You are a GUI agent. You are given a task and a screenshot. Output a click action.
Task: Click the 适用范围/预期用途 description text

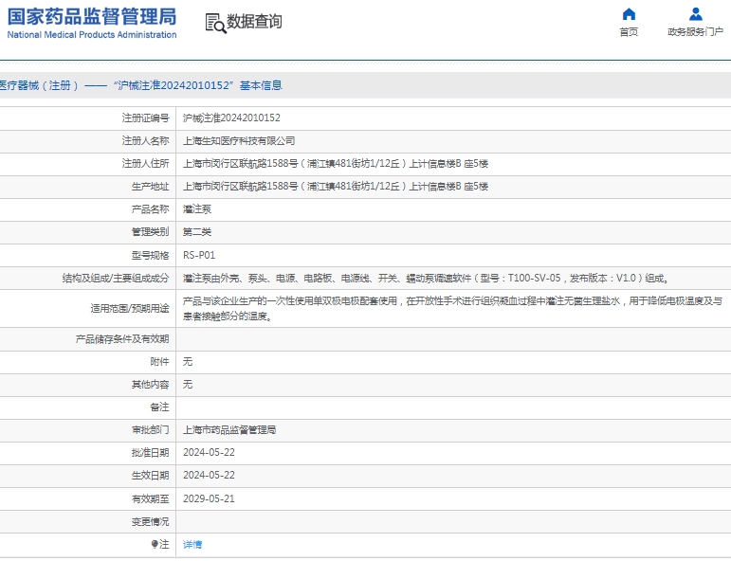[452, 309]
